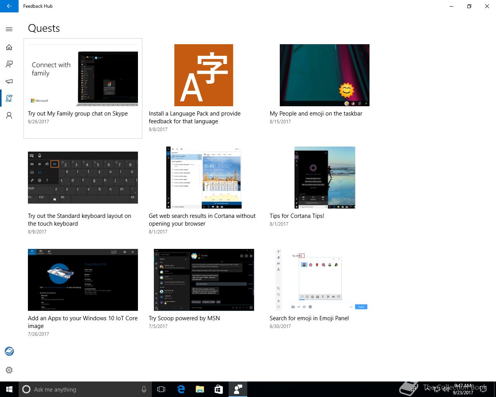
Task: Go to the Home page icon
Action: coord(9,47)
